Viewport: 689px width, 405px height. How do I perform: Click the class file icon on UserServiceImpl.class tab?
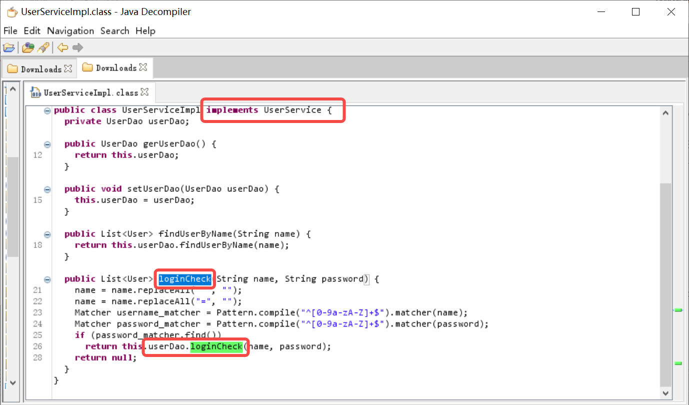point(35,92)
